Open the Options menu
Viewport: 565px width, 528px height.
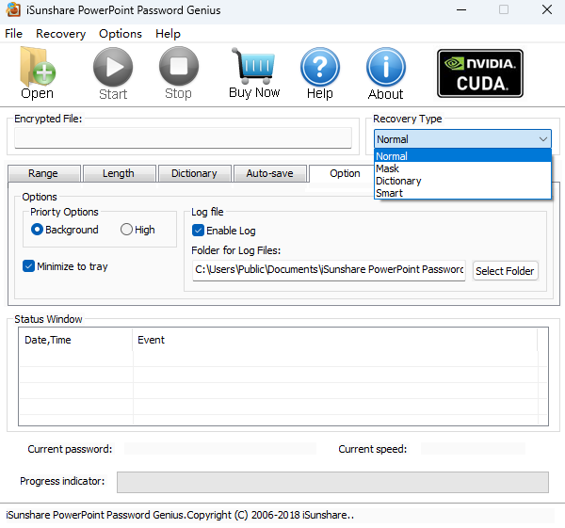(121, 34)
